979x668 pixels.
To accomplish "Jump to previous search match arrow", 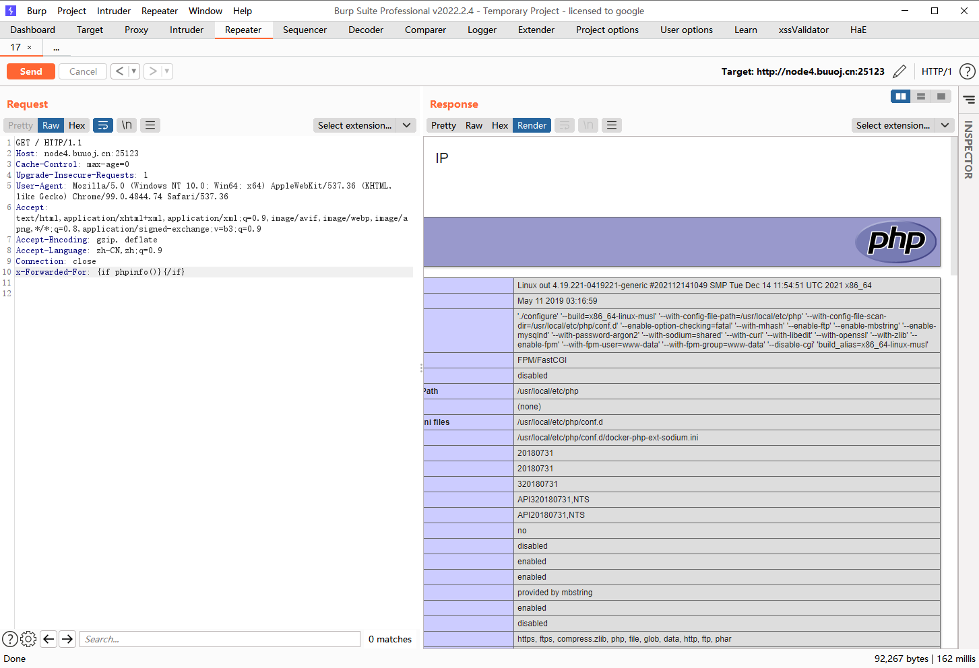I will tap(49, 639).
